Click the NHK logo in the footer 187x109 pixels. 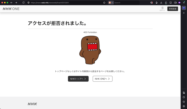32,104
